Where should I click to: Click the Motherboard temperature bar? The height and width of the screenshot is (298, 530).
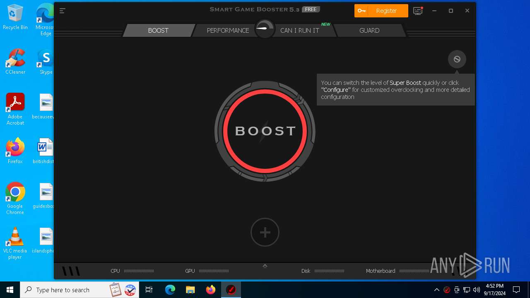coord(414,271)
